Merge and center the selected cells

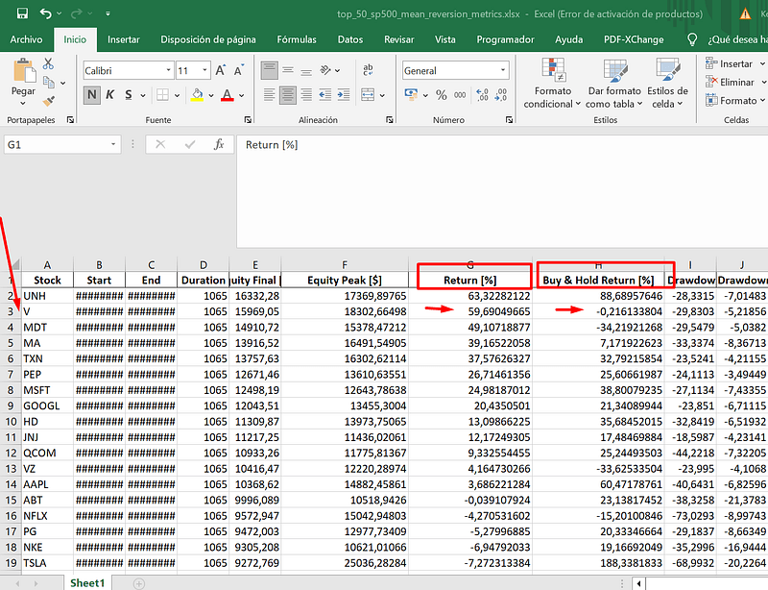(x=368, y=95)
